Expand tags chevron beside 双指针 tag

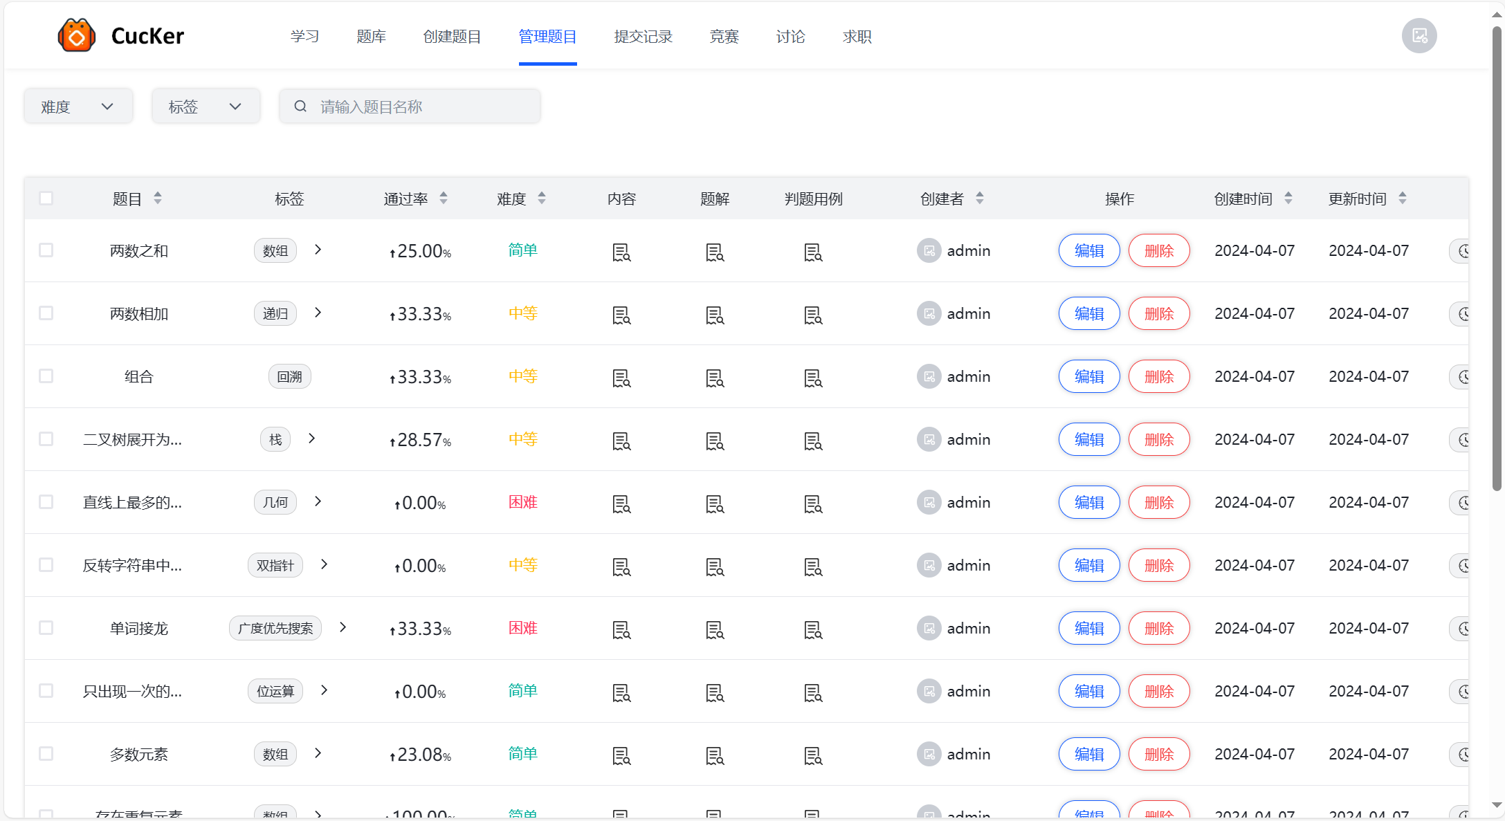(x=325, y=564)
